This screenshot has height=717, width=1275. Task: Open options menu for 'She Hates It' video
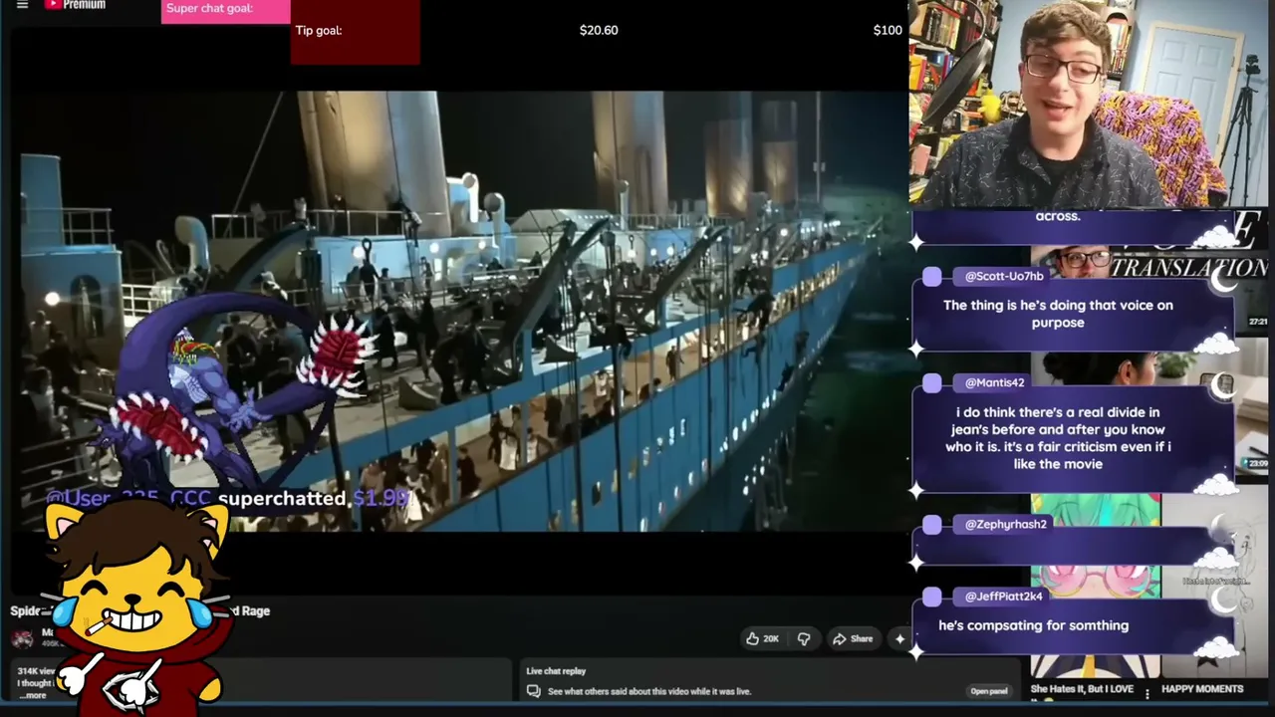pyautogui.click(x=1147, y=692)
